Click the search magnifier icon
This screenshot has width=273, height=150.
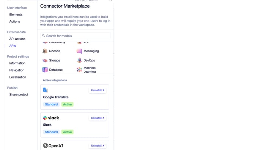44,36
